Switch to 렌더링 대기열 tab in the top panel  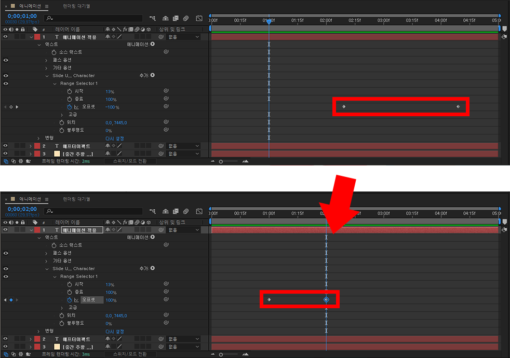tap(76, 6)
